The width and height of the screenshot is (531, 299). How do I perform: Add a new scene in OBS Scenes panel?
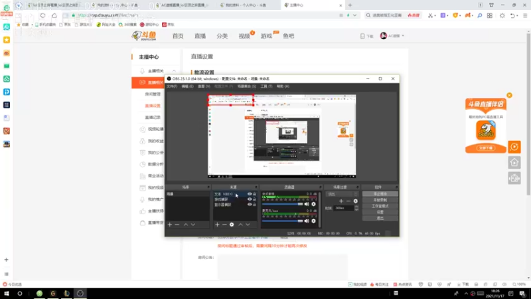[170, 225]
